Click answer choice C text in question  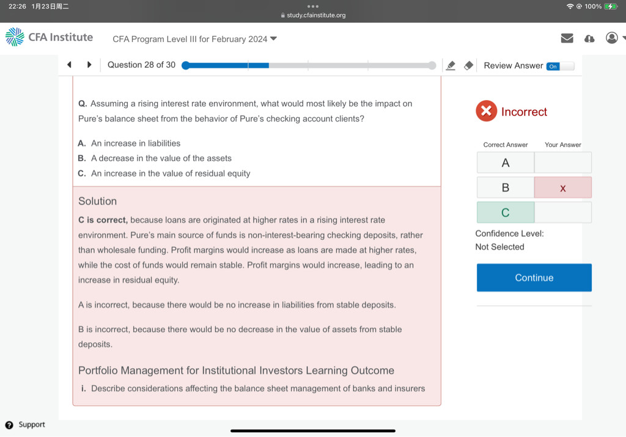[x=171, y=173]
